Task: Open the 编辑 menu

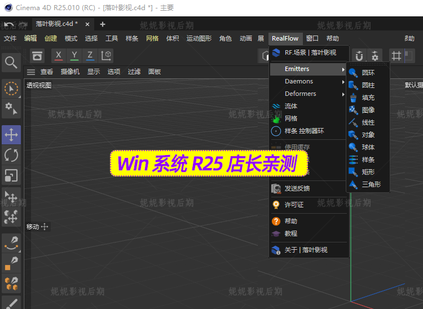Action: click(30, 38)
